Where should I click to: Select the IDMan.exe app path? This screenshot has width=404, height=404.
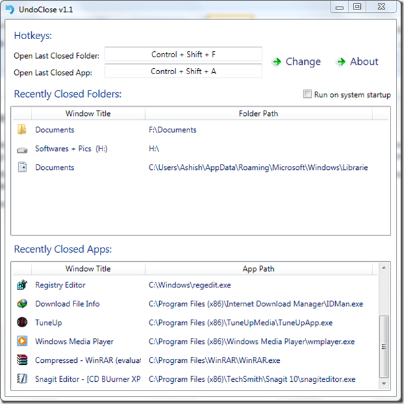click(x=256, y=304)
